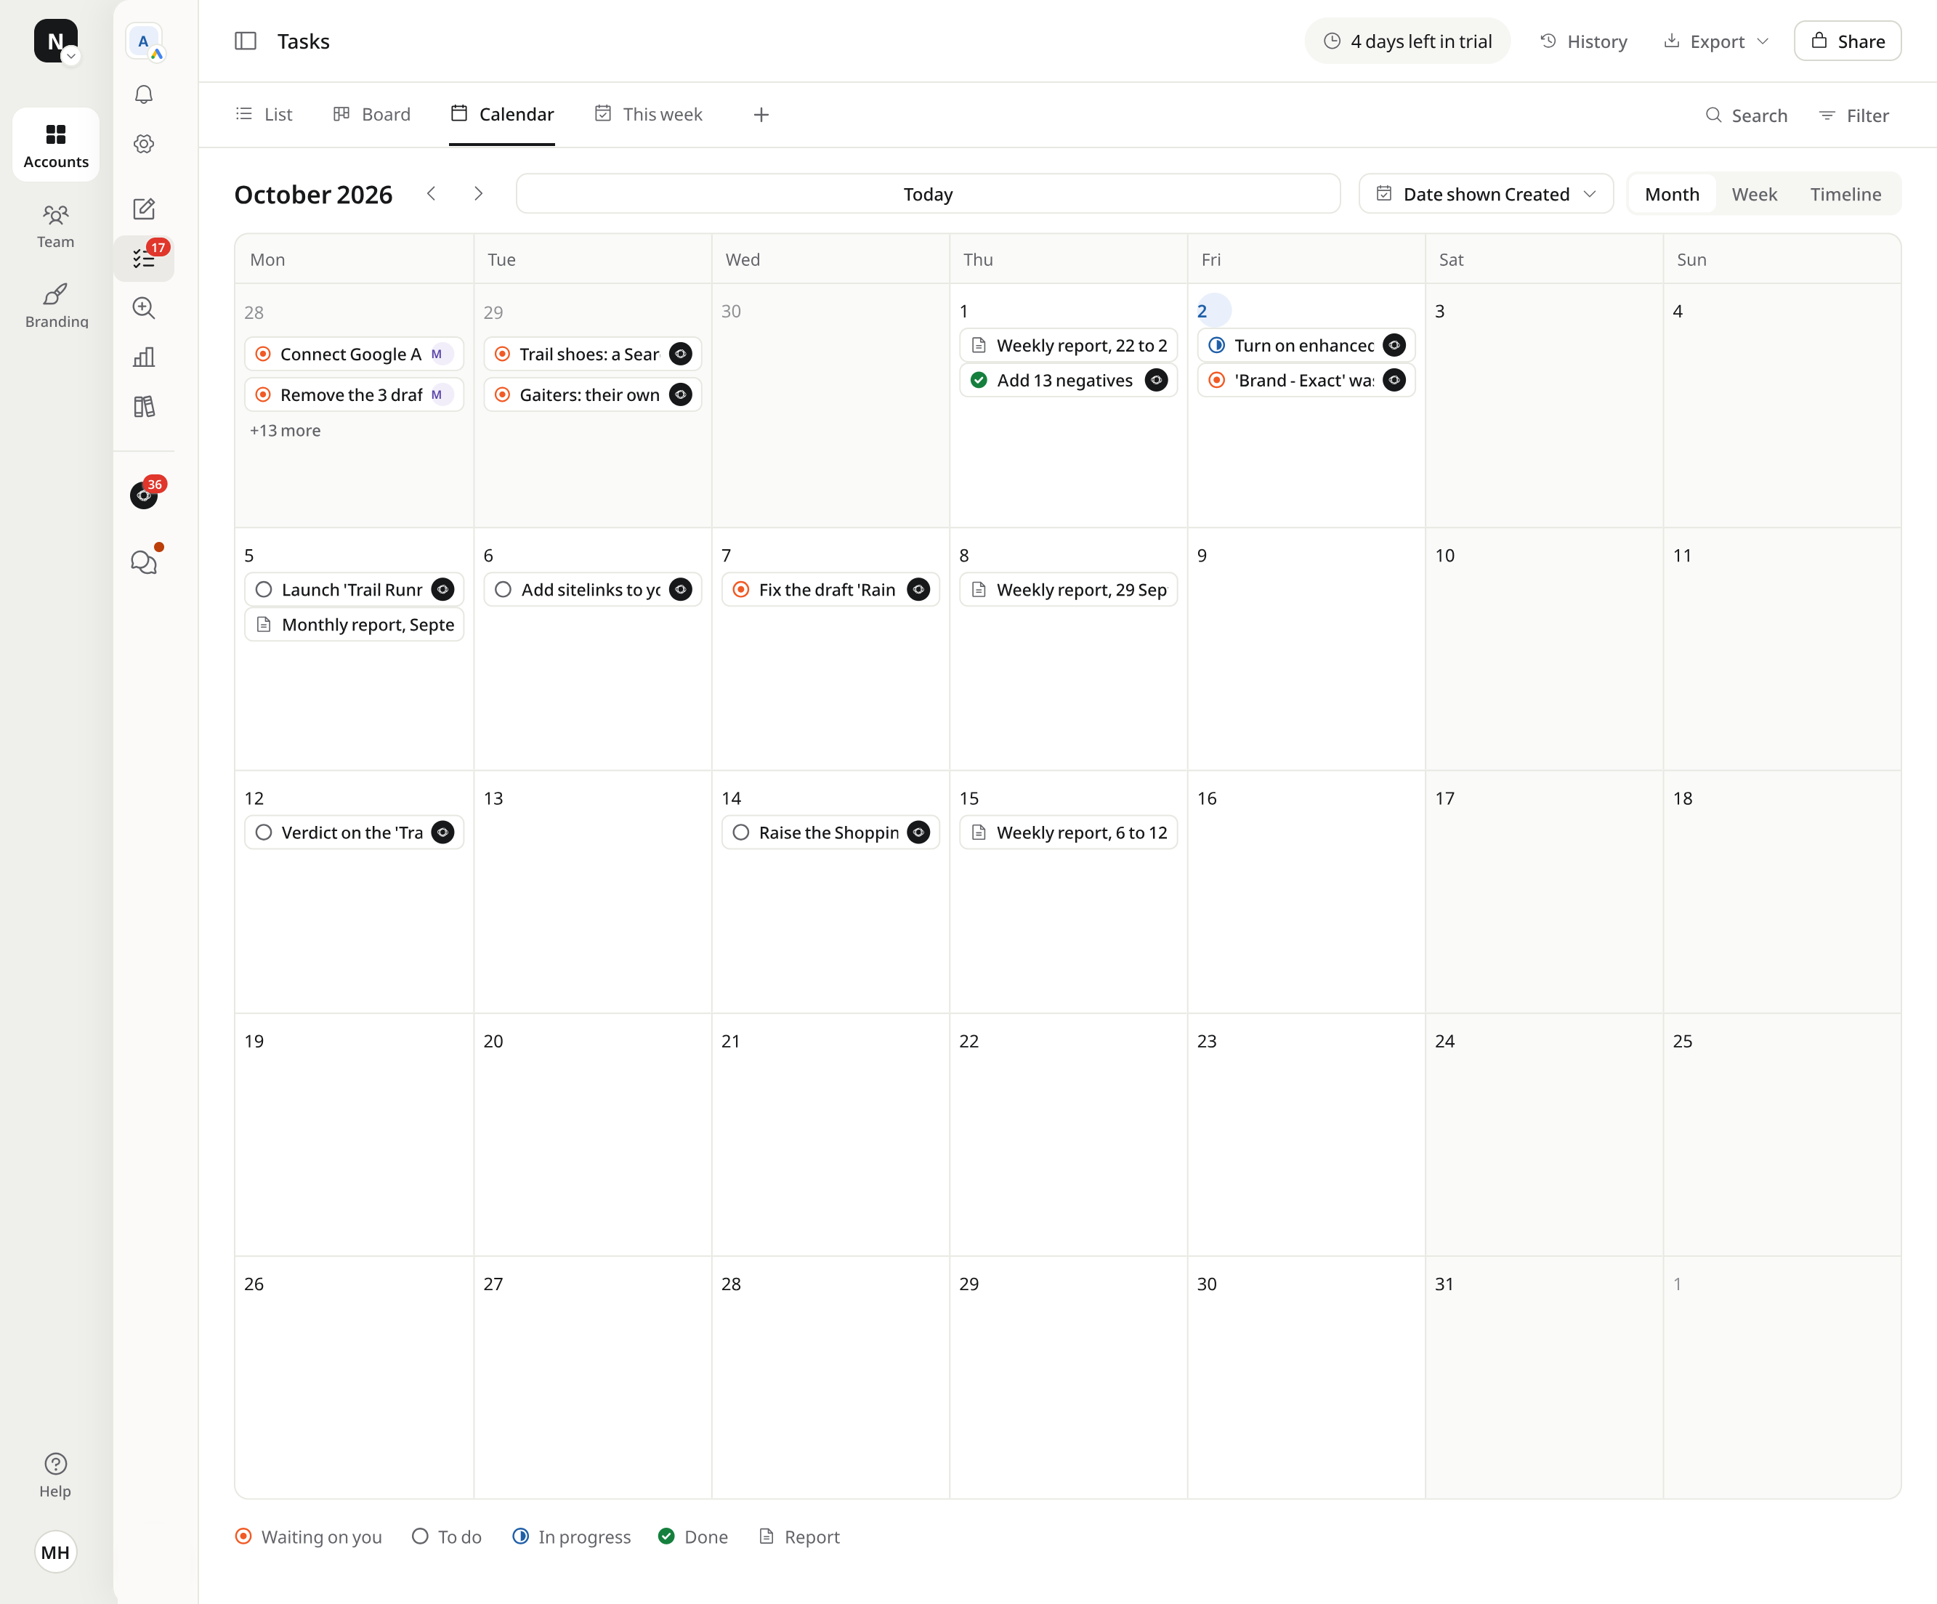The height and width of the screenshot is (1604, 1937).
Task: Open History
Action: pos(1584,41)
